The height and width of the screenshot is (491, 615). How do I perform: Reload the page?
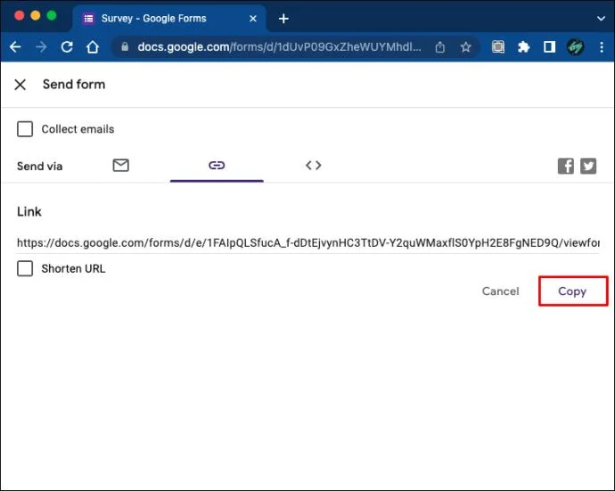click(x=67, y=47)
